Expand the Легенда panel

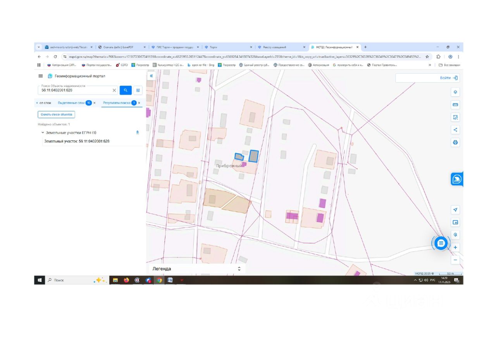239,269
